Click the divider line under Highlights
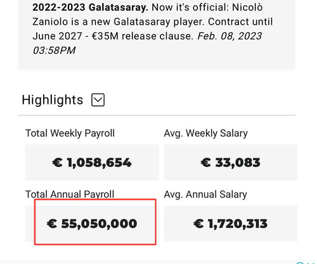Image resolution: width=317 pixels, height=264 pixels. click(x=157, y=115)
